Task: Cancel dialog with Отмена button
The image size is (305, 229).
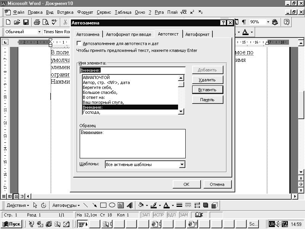Action: [217, 184]
